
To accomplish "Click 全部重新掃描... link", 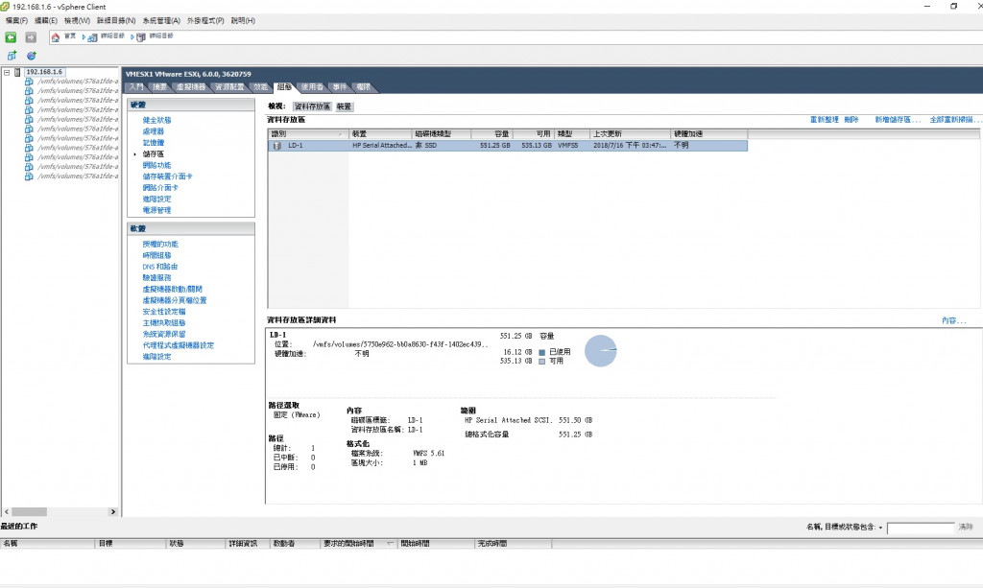I will [x=953, y=120].
